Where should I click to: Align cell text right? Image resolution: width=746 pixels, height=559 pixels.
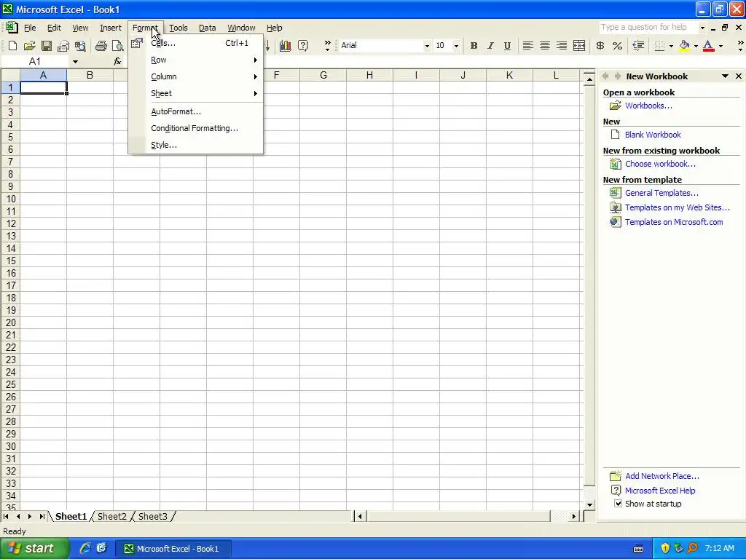562,46
